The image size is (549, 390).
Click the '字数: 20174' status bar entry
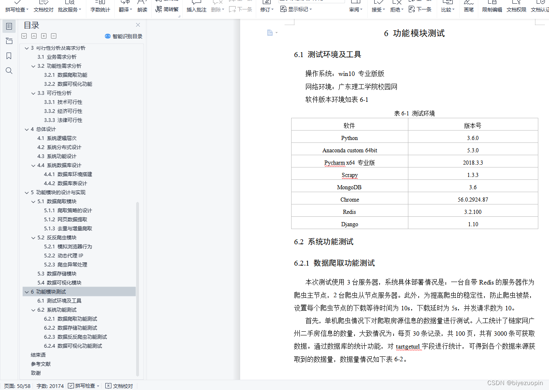50,386
